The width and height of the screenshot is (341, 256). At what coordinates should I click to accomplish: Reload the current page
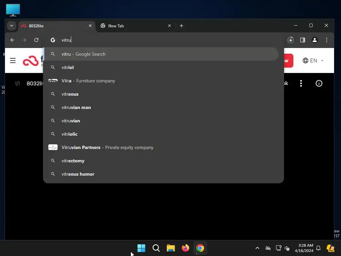pyautogui.click(x=36, y=40)
